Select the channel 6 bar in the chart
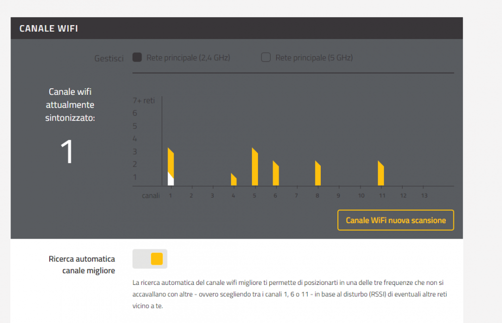 (276, 173)
